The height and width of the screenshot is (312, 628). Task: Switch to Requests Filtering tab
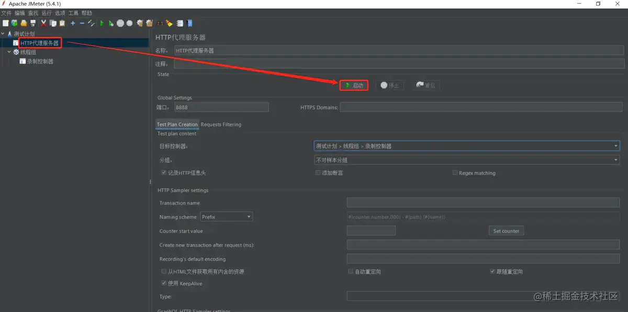pyautogui.click(x=221, y=124)
